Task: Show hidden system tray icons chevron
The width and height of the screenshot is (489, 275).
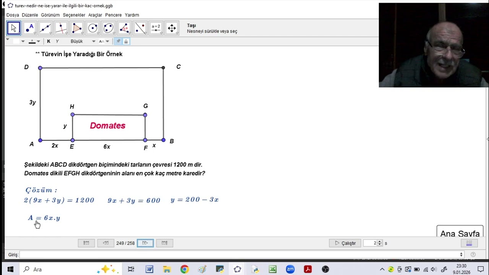Action: coord(382,269)
